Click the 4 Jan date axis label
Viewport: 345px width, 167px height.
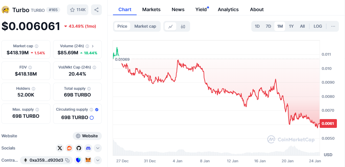178,161
